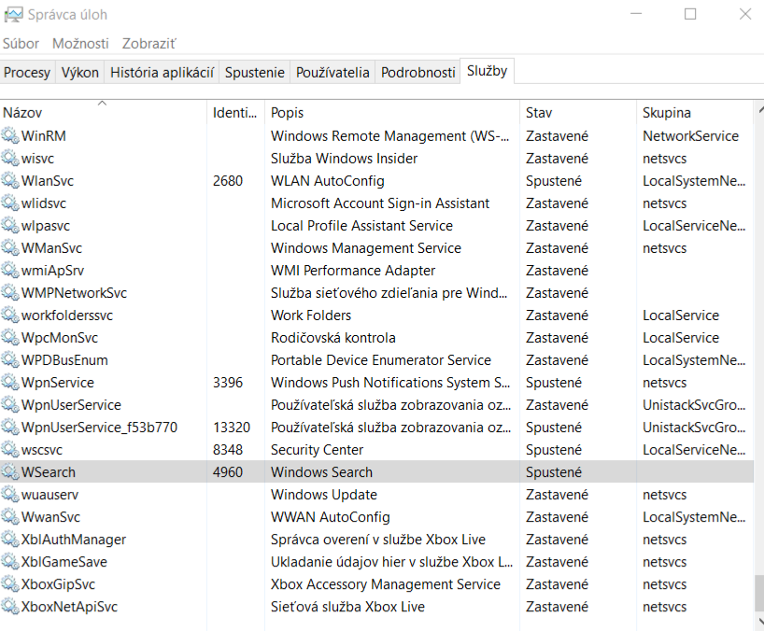Sort by the Skupina column header

pos(695,112)
